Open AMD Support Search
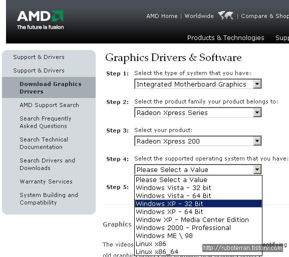The image size is (289, 257). coord(49,105)
